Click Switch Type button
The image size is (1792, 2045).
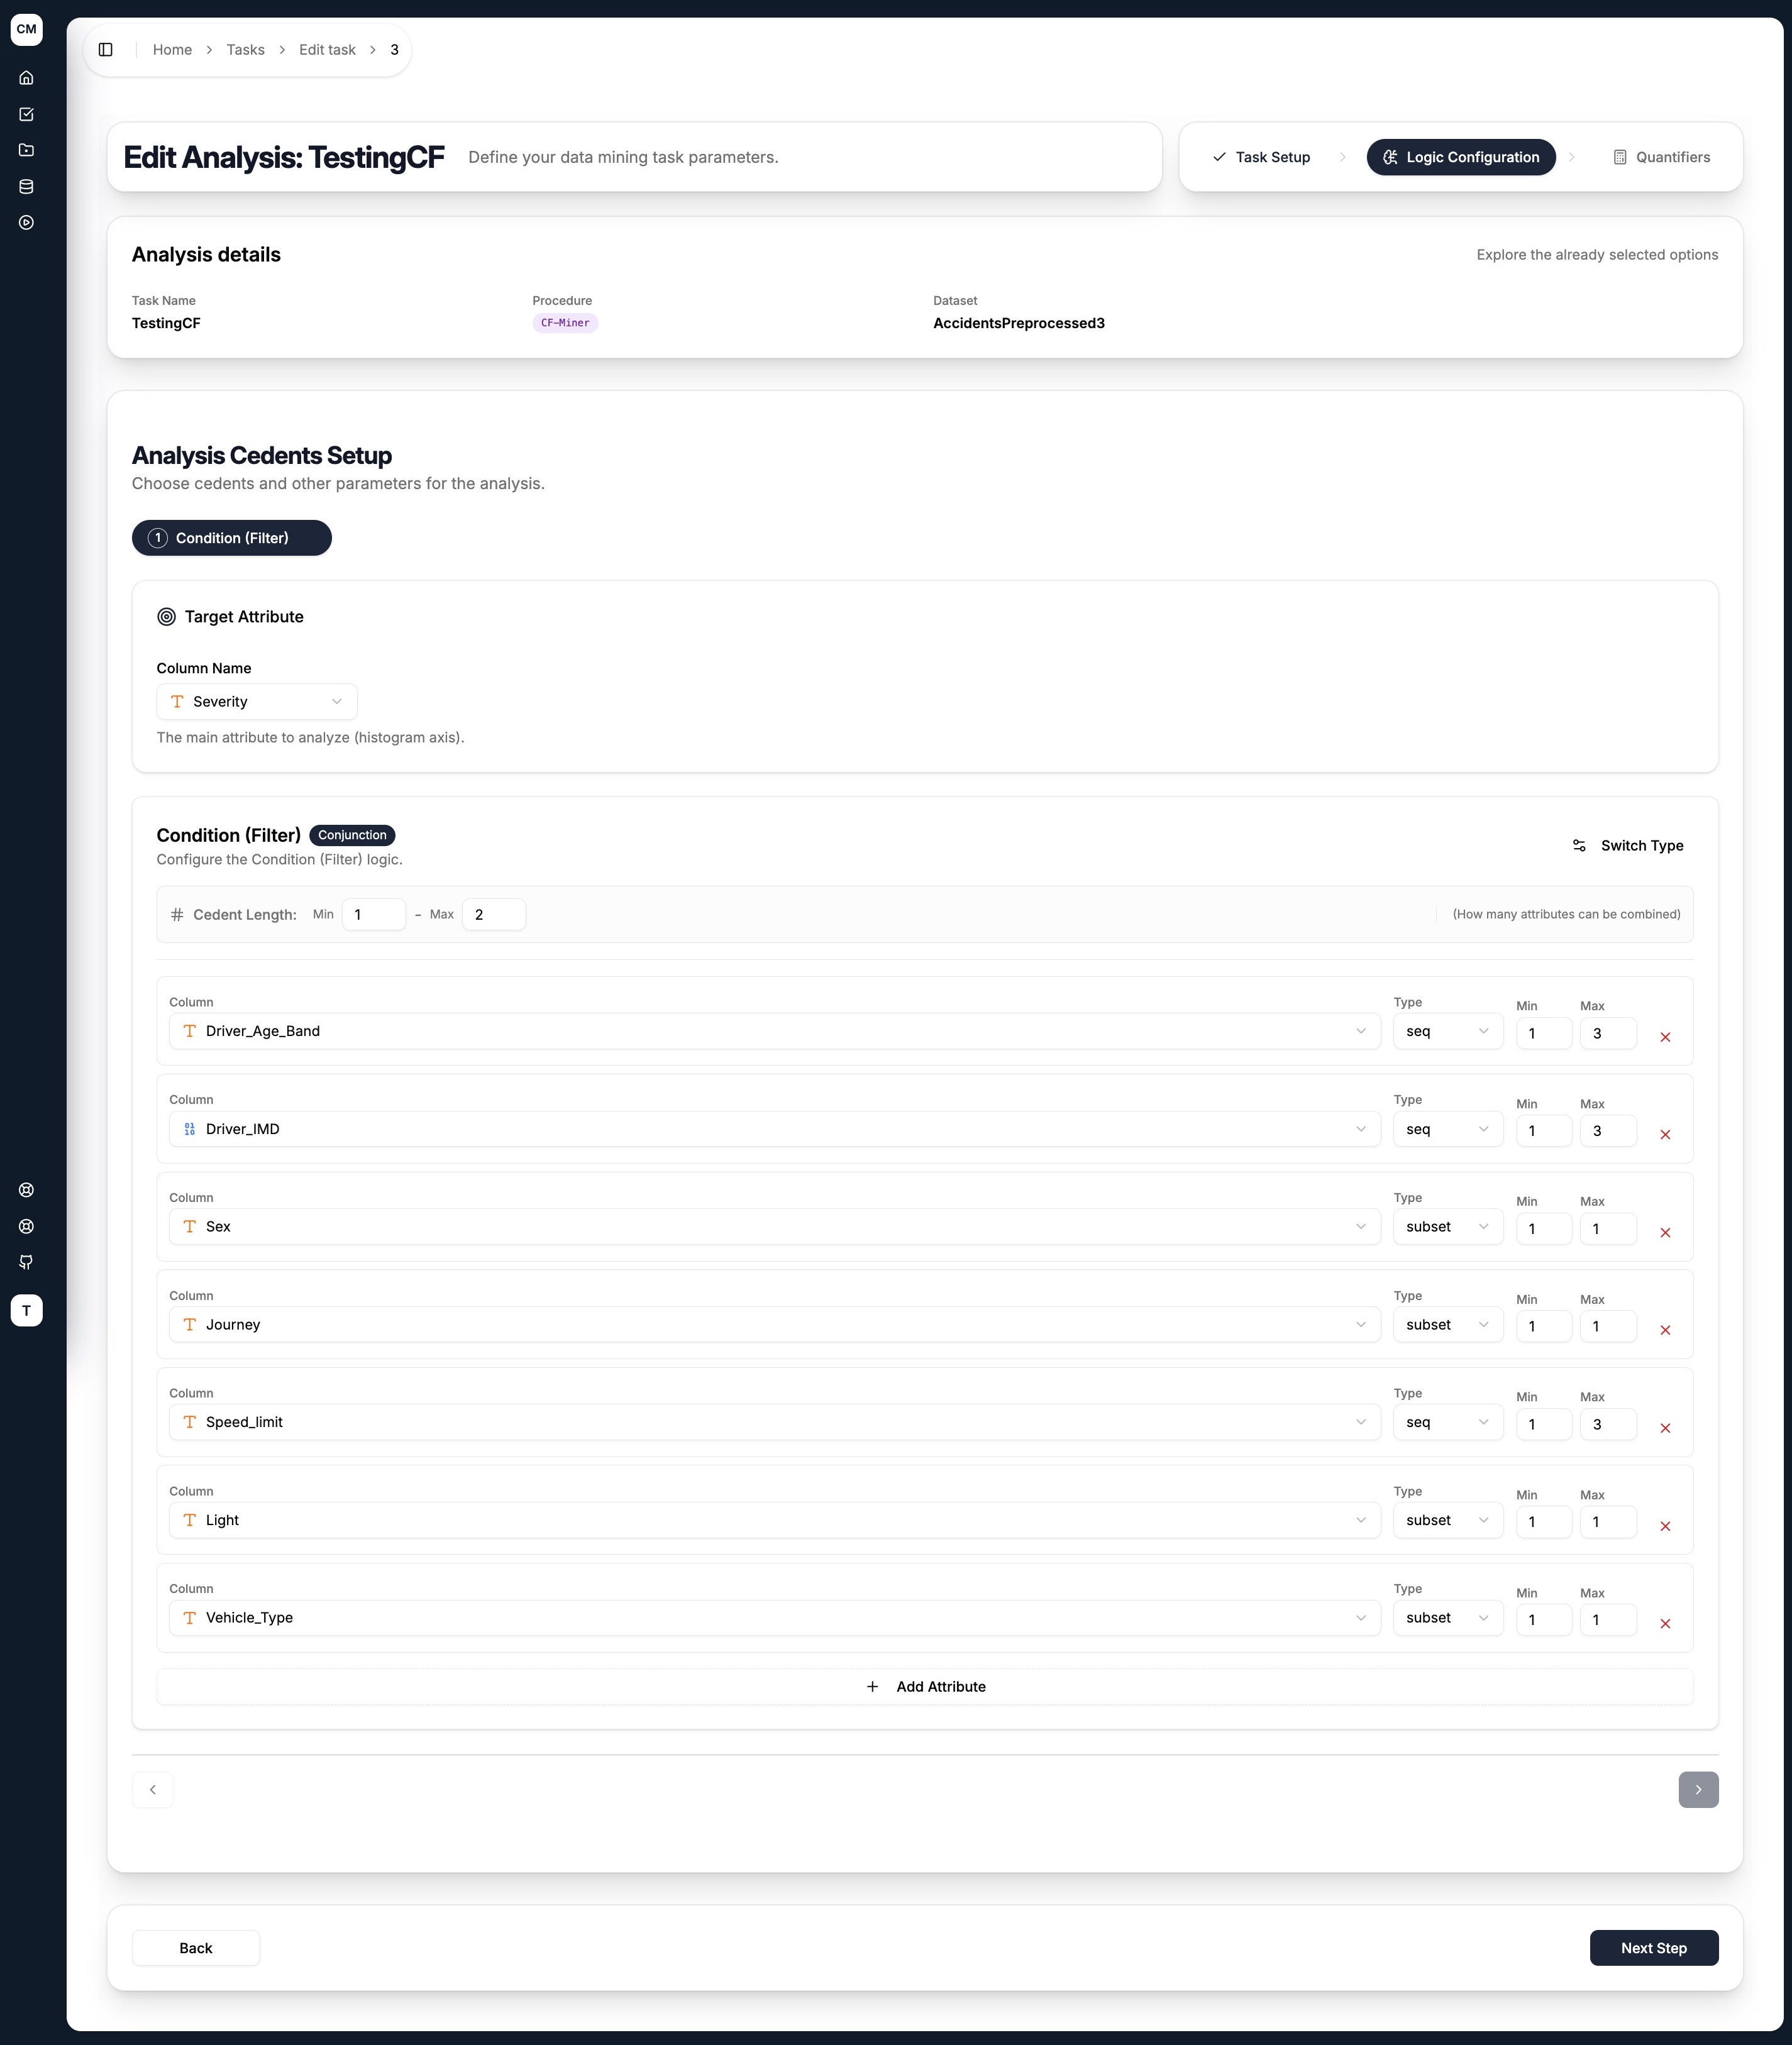tap(1628, 846)
